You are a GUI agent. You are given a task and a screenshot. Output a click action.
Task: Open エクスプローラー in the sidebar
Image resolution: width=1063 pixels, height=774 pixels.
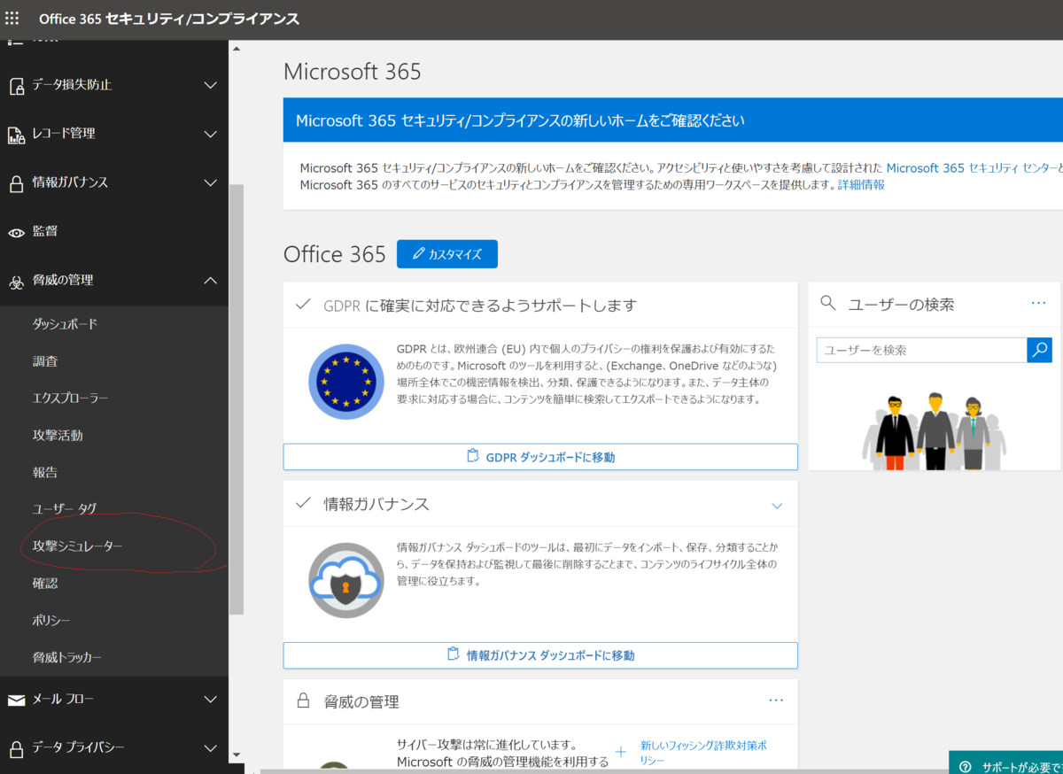tap(70, 399)
